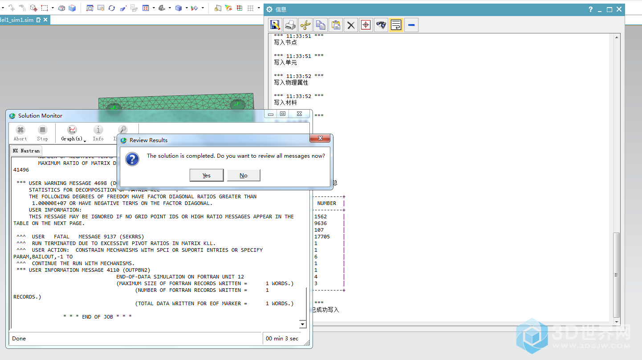The width and height of the screenshot is (642, 360).
Task: Click red crosshair target icon in 信息 window
Action: coord(366,25)
